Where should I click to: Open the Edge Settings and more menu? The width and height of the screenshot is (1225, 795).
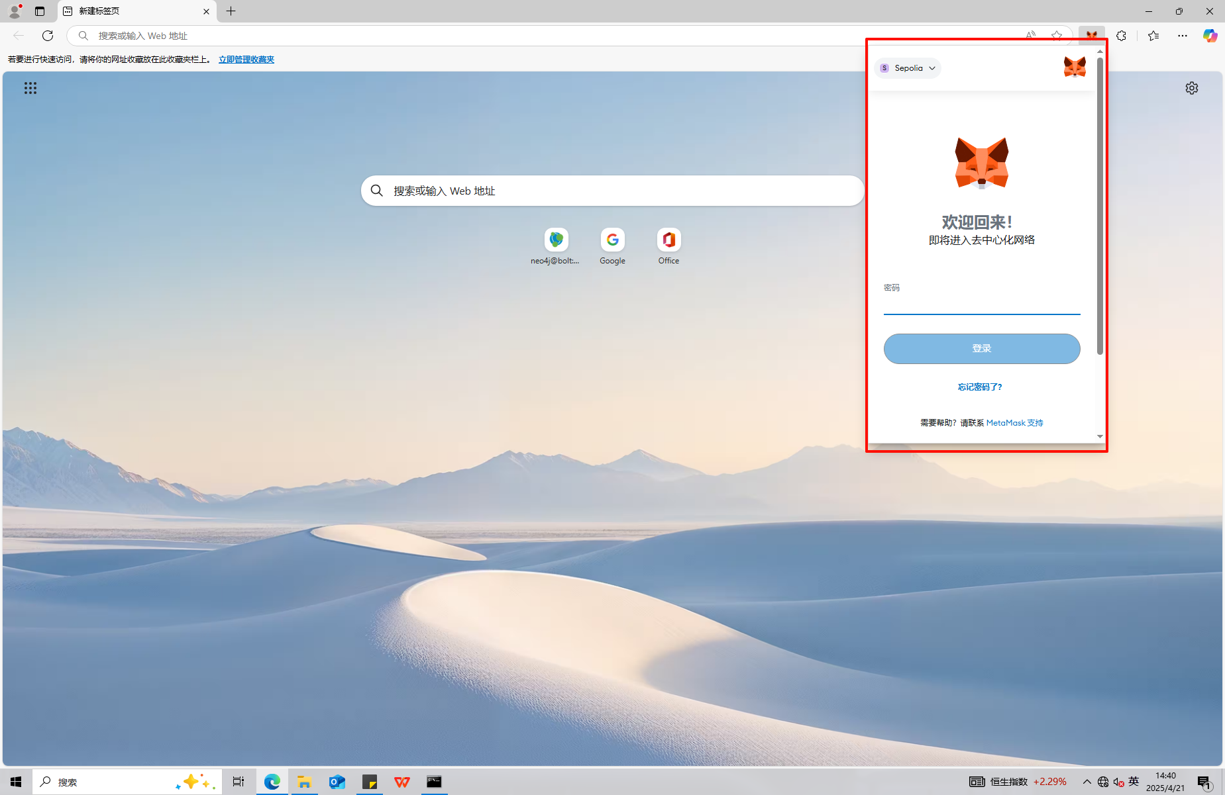point(1183,36)
